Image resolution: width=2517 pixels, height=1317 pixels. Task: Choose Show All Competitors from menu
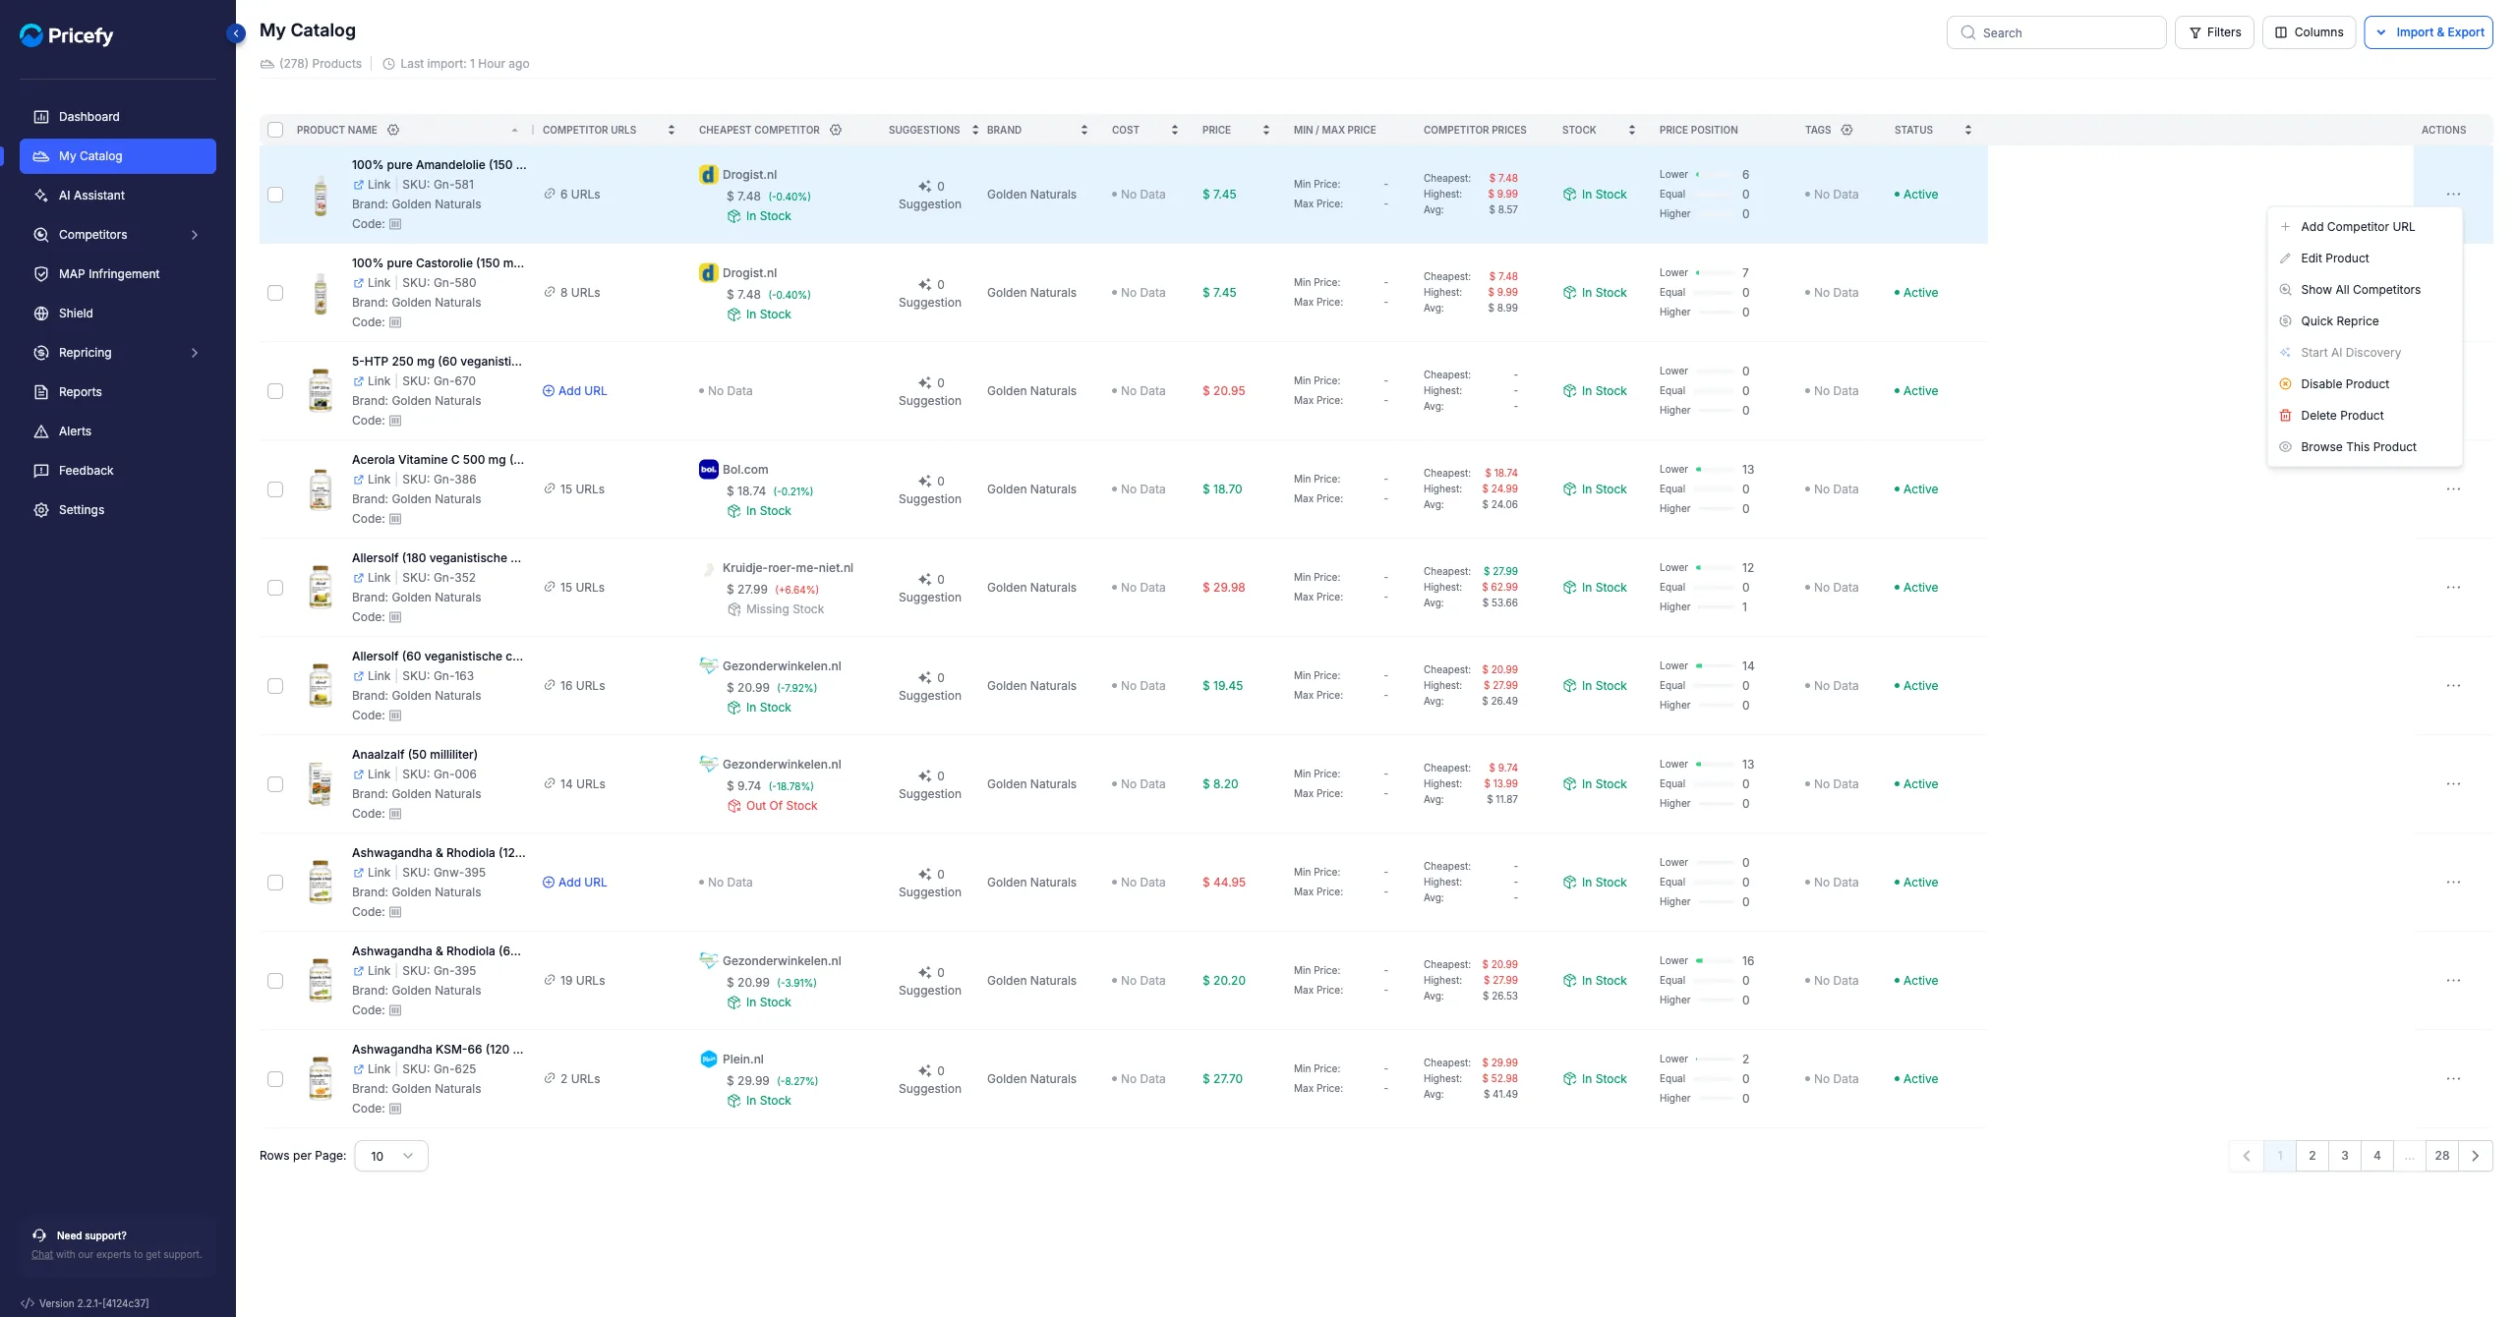point(2365,290)
